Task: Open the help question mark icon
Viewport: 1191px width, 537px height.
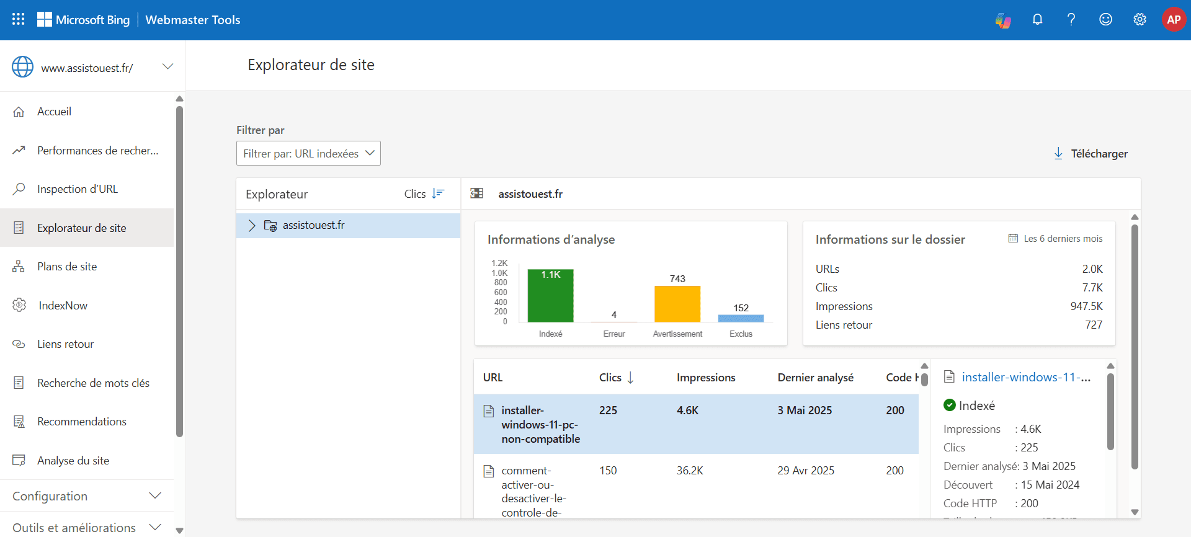Action: pos(1071,20)
